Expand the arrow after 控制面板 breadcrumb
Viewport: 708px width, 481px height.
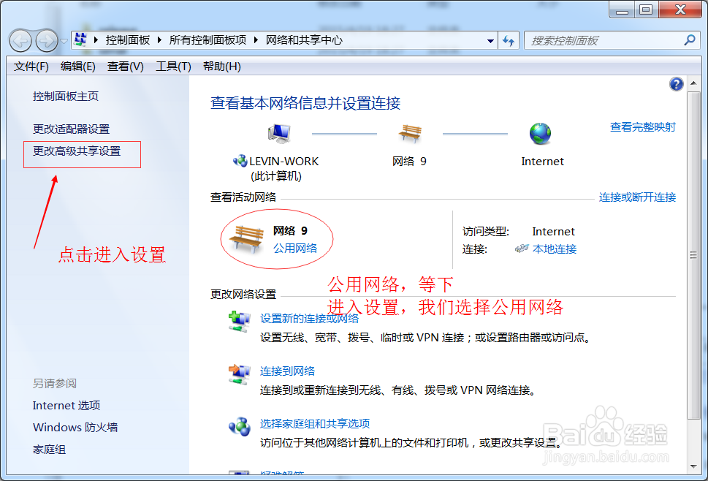159,39
